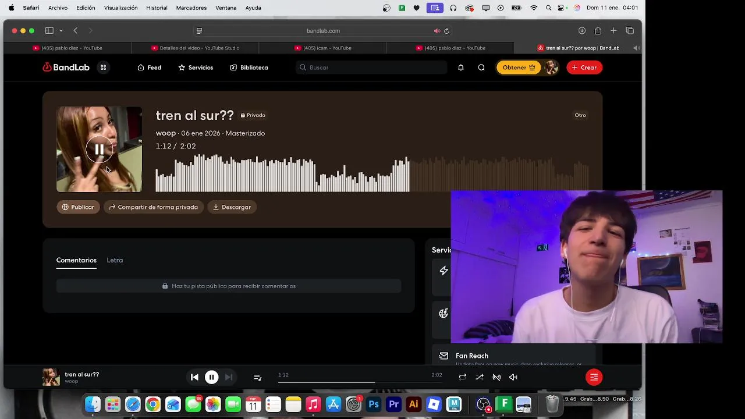Expand the sidebar tab group dropdown

click(61, 31)
